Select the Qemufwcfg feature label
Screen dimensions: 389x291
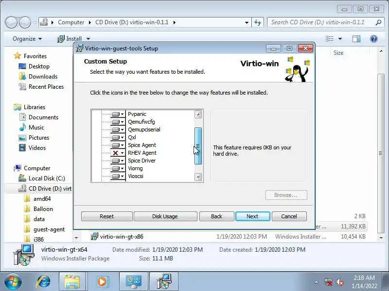pos(141,122)
